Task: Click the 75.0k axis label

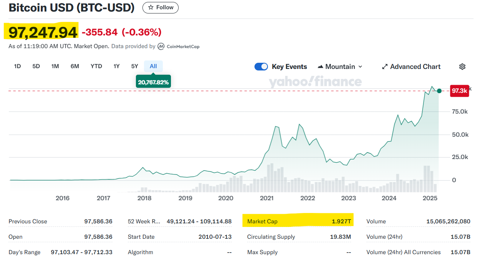Action: pyautogui.click(x=460, y=112)
